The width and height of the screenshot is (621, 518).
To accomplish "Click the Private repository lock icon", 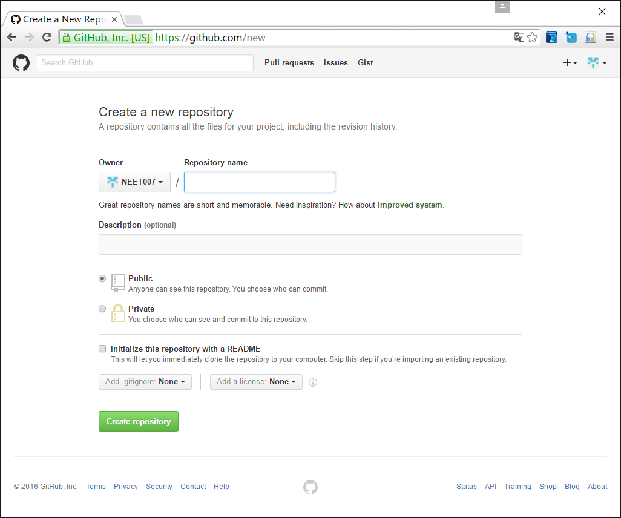I will [x=117, y=313].
